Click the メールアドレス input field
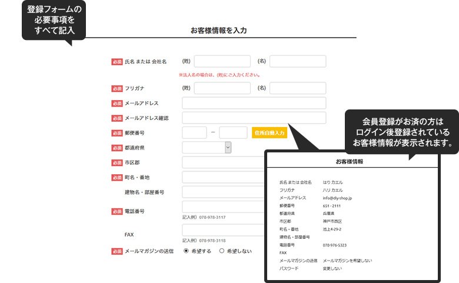Viewport: 459px width, 283px height. (254, 103)
